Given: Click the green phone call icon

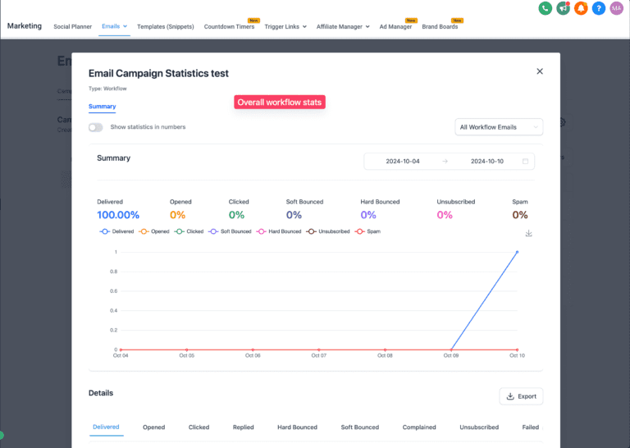Looking at the screenshot, I should pyautogui.click(x=545, y=8).
